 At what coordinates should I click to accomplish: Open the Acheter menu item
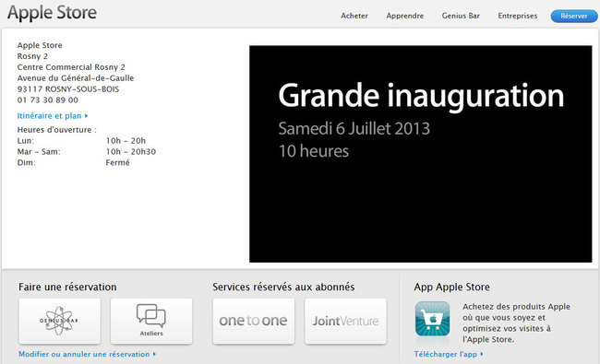354,16
